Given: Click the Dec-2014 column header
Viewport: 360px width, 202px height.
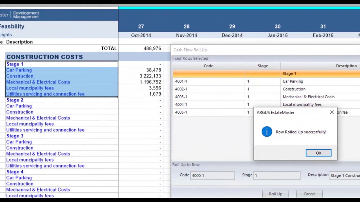Looking at the screenshot, I should [x=232, y=35].
